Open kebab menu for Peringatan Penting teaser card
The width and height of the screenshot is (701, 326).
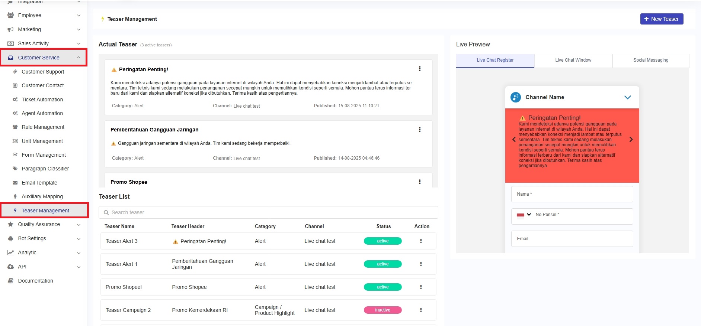pos(420,69)
